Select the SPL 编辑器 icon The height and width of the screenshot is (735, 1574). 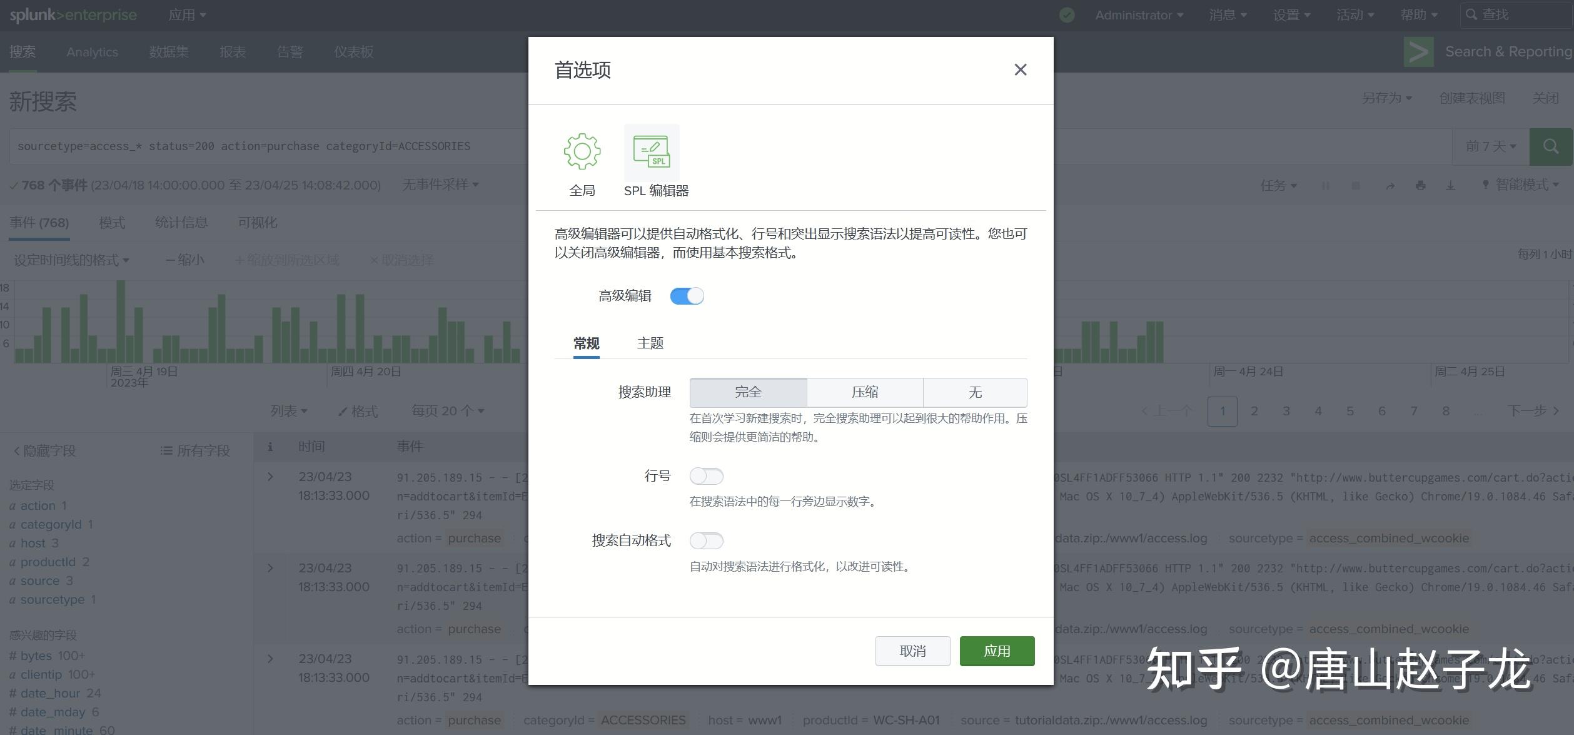point(652,152)
